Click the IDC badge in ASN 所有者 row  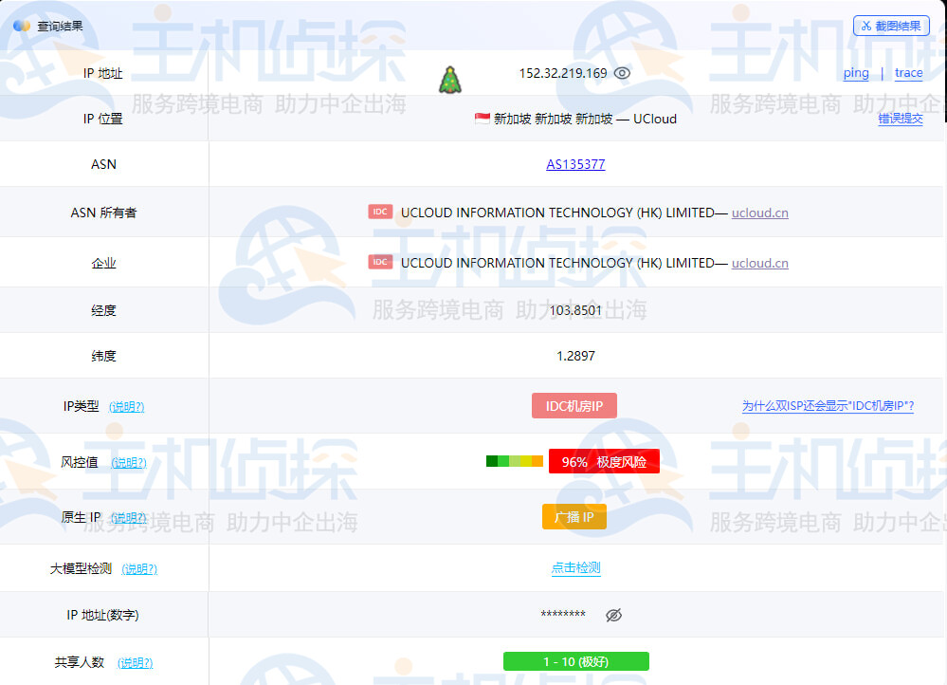coord(380,213)
